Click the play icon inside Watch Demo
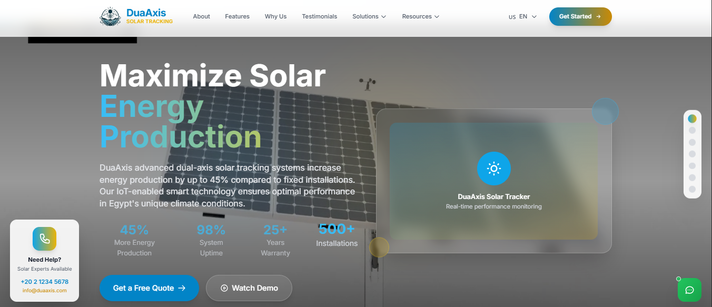712x307 pixels. point(224,288)
